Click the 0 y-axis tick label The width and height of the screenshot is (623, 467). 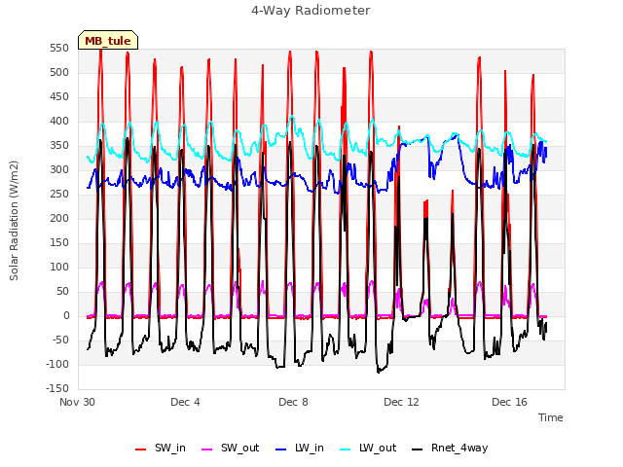point(66,315)
